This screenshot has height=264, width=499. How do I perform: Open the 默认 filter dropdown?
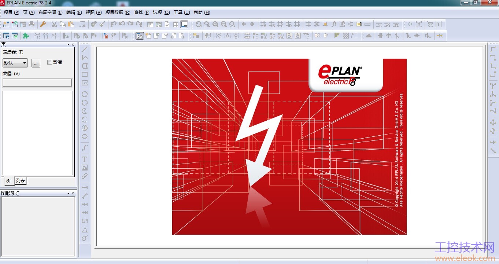click(15, 63)
